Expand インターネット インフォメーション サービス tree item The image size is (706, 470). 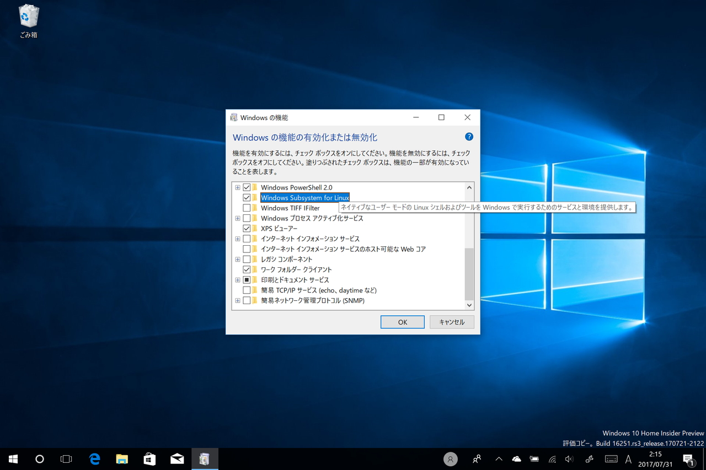(x=237, y=239)
